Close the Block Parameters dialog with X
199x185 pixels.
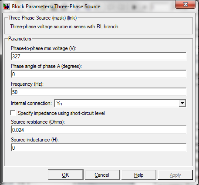point(185,4)
